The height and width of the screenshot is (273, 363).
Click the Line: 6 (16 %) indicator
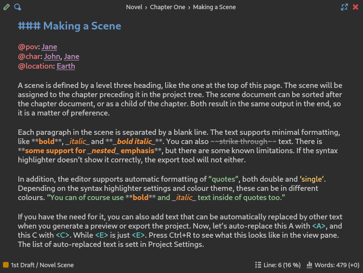[282, 265]
